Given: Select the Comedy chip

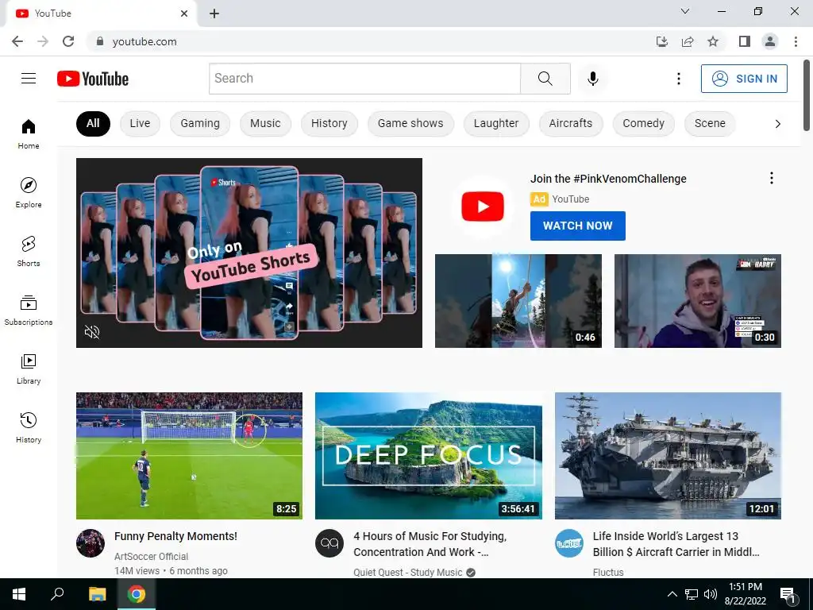Looking at the screenshot, I should [x=643, y=123].
